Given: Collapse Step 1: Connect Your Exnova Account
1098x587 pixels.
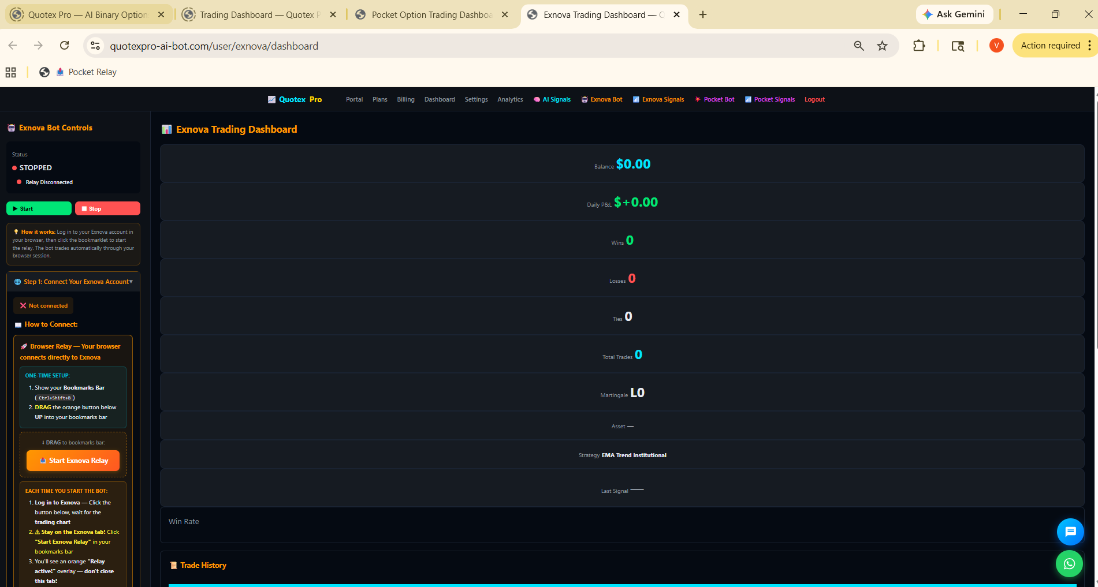Looking at the screenshot, I should pyautogui.click(x=73, y=282).
